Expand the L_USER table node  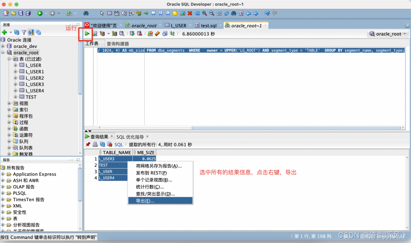click(15, 65)
